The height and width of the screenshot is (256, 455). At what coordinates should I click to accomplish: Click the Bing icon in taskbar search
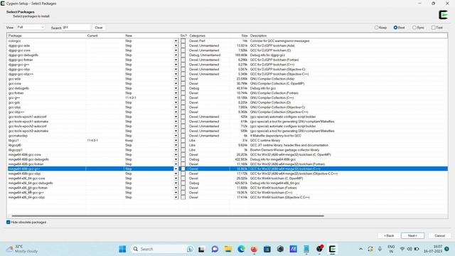pos(190,249)
